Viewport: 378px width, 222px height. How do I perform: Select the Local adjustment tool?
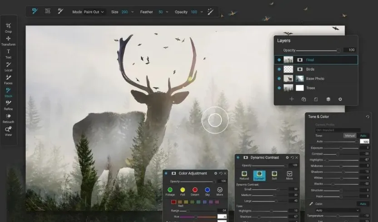8,67
